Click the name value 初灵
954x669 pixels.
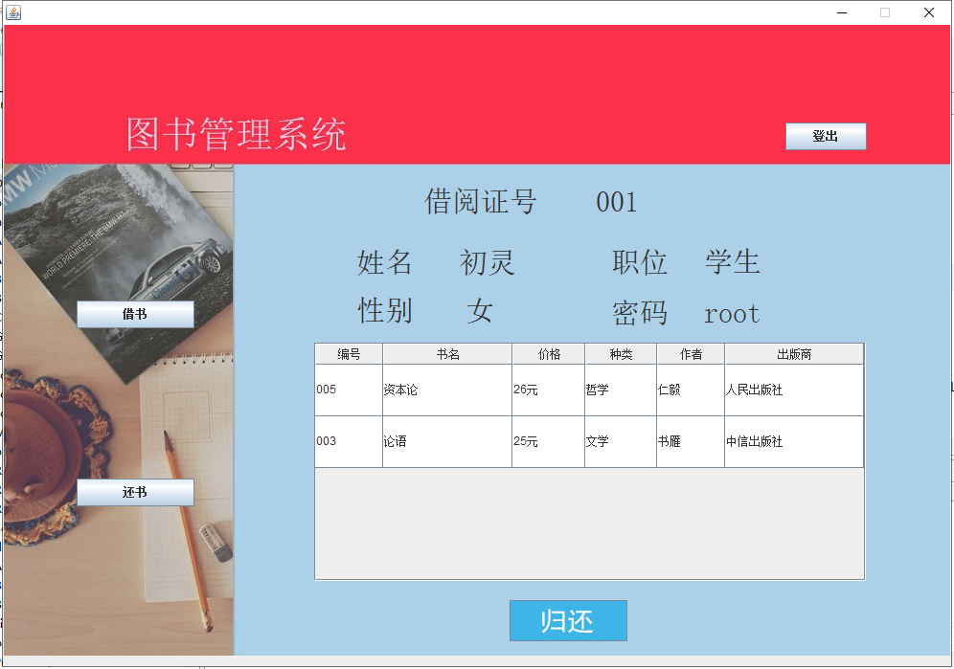(x=487, y=263)
